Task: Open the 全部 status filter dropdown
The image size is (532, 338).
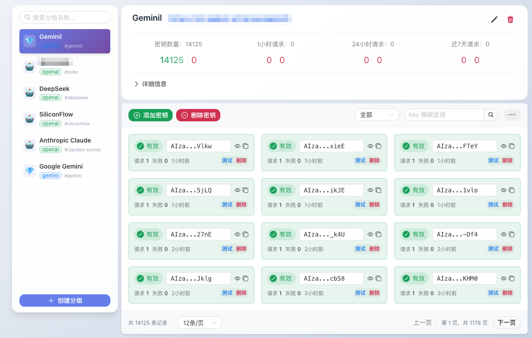Action: click(377, 115)
